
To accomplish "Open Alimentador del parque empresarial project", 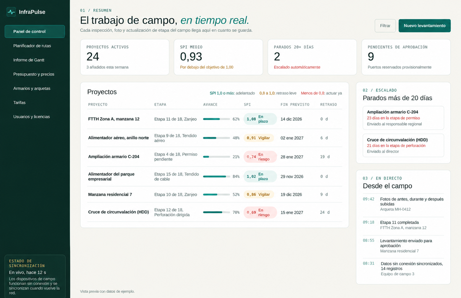I will pyautogui.click(x=111, y=177).
